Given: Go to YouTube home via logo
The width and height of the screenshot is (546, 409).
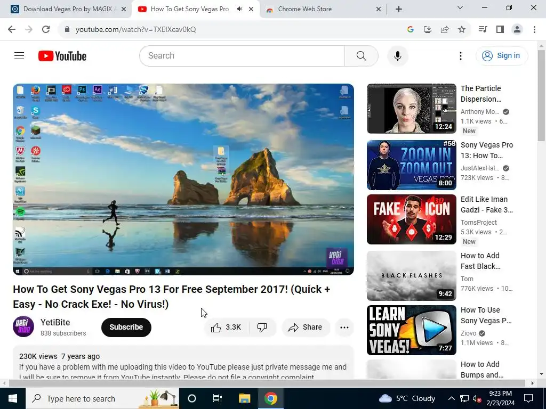Looking at the screenshot, I should tap(62, 56).
